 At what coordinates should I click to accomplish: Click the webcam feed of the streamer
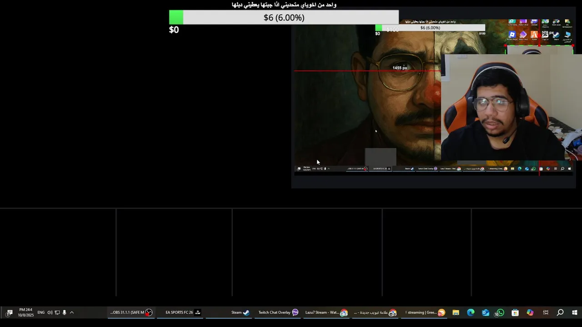tap(512, 108)
